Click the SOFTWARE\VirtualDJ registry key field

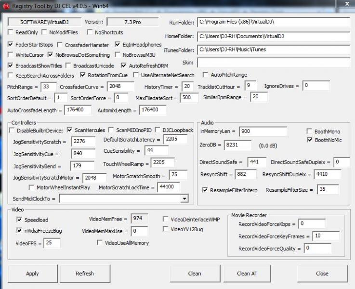tap(44, 22)
